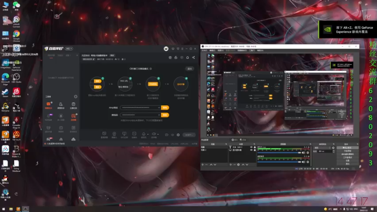Click trash icon in streaming companion header
The height and width of the screenshot is (212, 377).
tap(170, 57)
